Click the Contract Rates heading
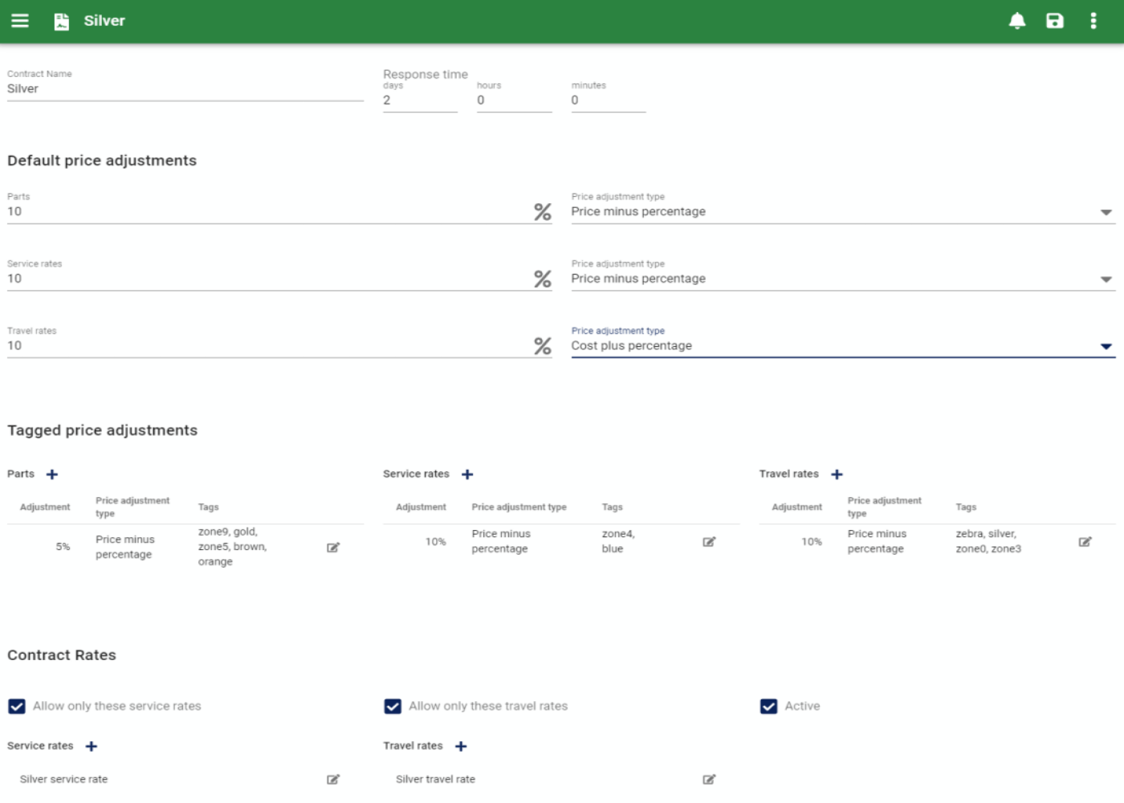Viewport: 1124px width, 803px height. (x=62, y=655)
